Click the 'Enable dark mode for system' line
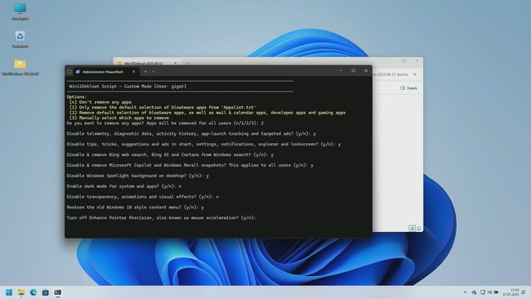This screenshot has width=531, height=299. pos(124,186)
